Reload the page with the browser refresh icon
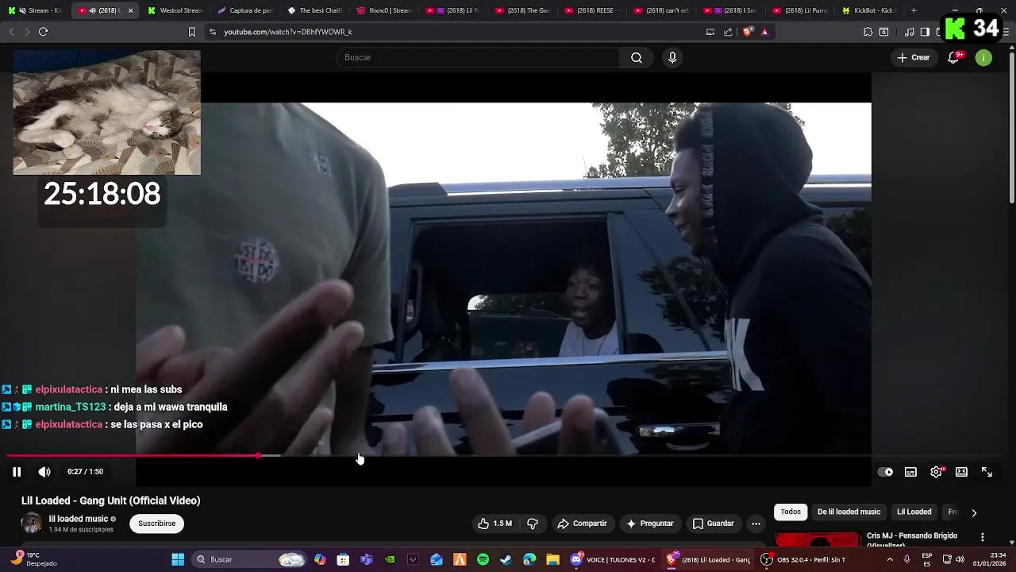Image resolution: width=1016 pixels, height=572 pixels. pyautogui.click(x=44, y=32)
